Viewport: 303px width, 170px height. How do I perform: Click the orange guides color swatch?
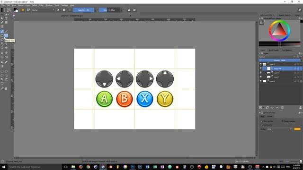(297, 129)
